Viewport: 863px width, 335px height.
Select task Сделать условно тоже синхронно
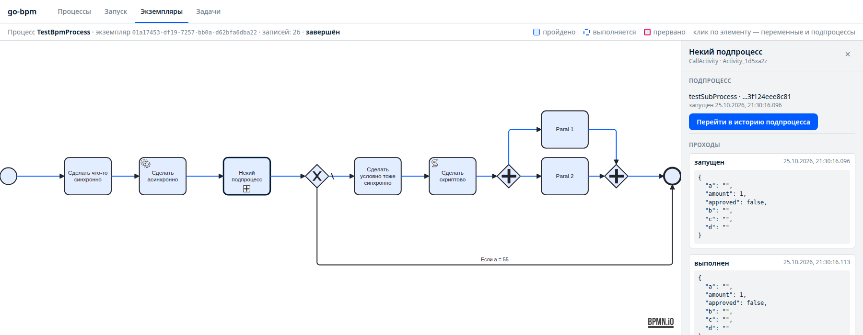click(x=378, y=176)
